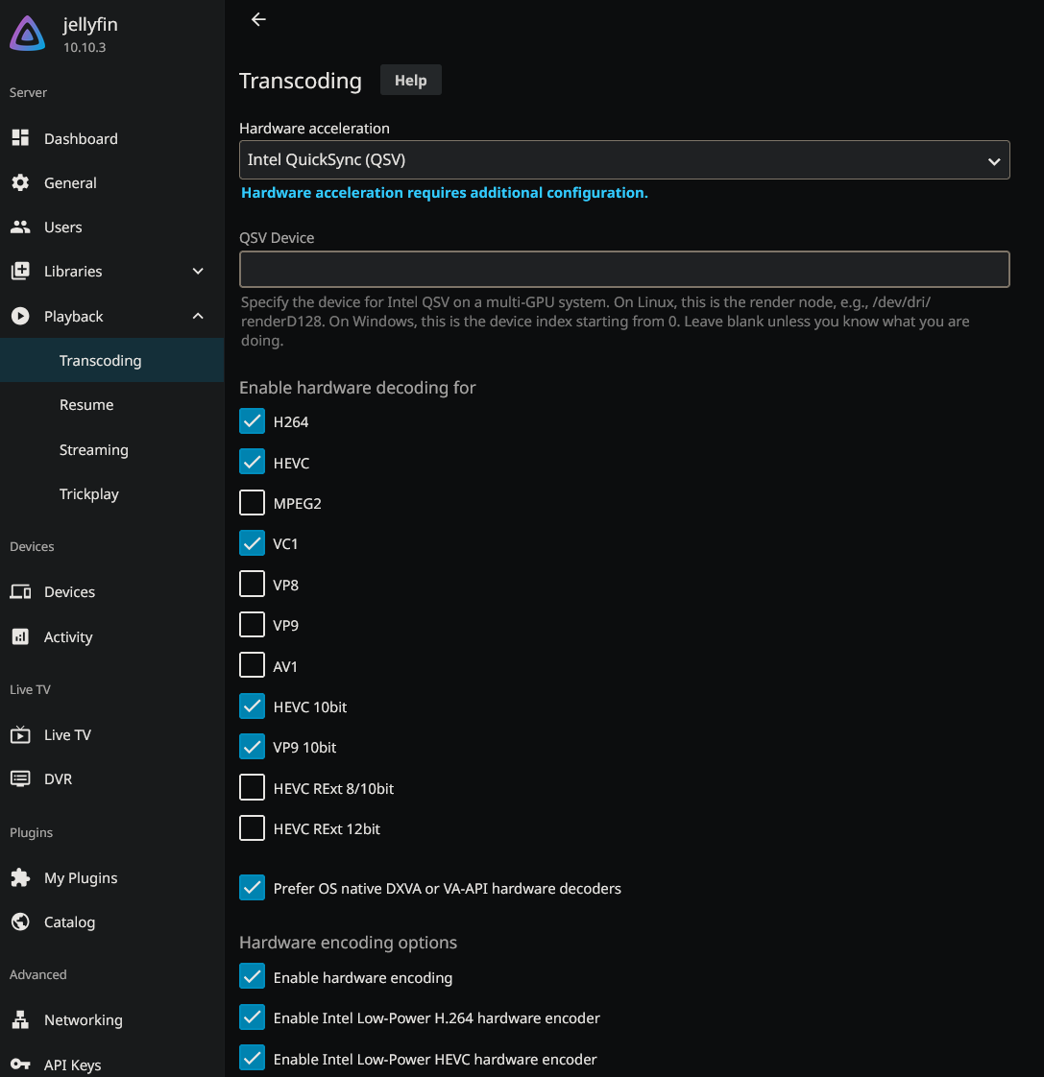The width and height of the screenshot is (1044, 1077).
Task: Open the Trickplay menu item
Action: pos(89,494)
